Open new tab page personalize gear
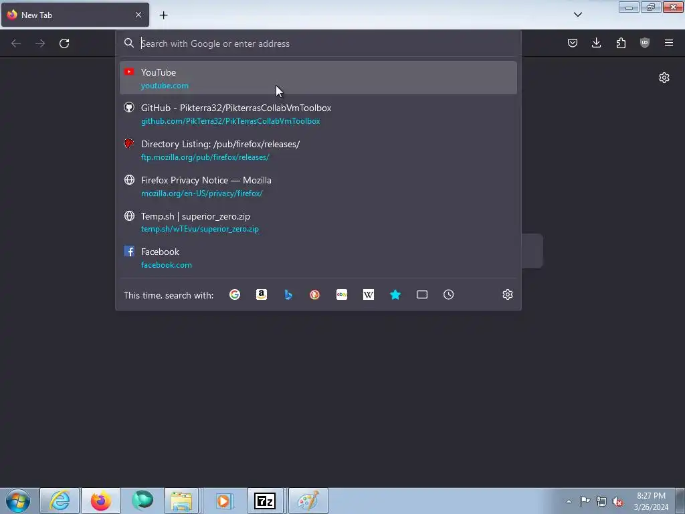 pos(664,78)
